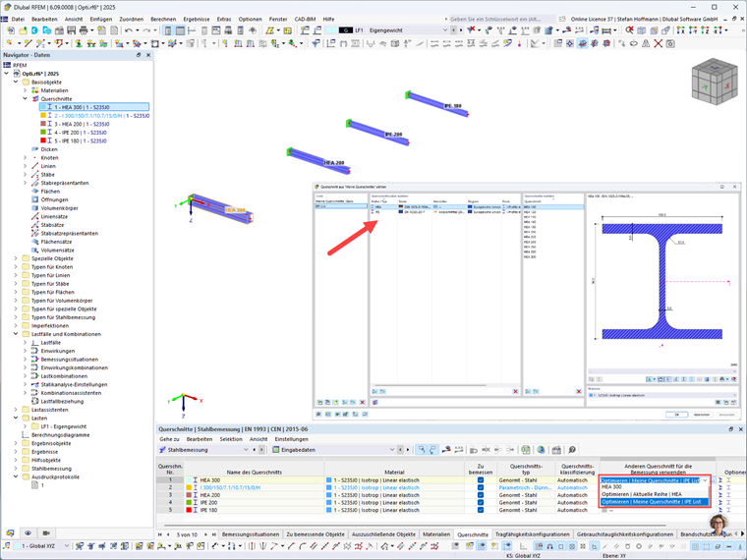Click the globe icon in table toolbar
The height and width of the screenshot is (560, 747).
pos(542,450)
